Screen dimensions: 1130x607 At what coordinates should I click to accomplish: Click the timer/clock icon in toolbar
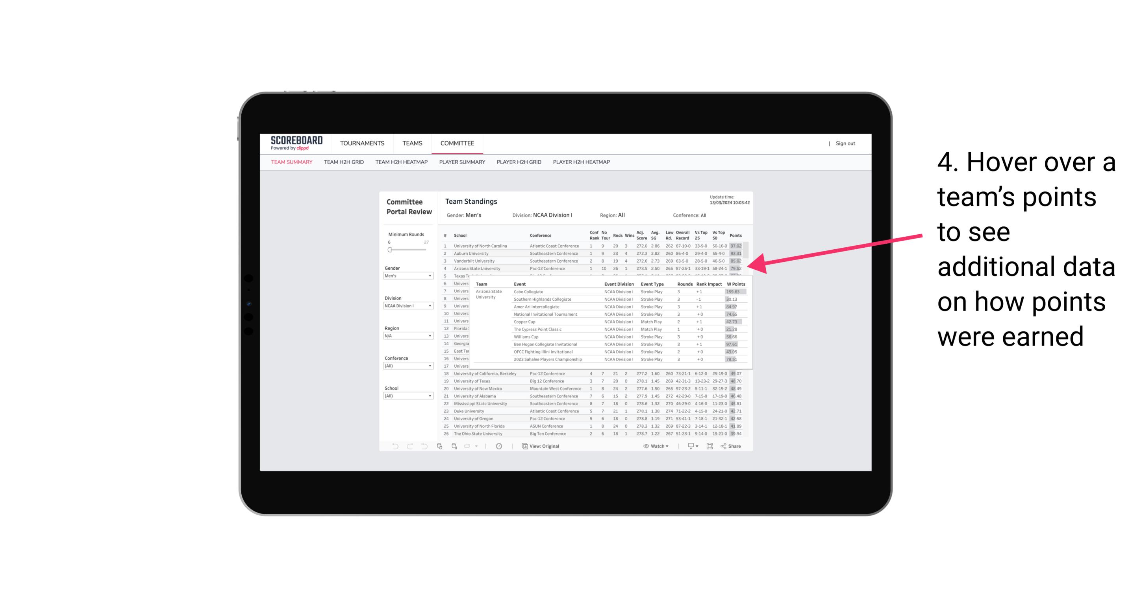[x=501, y=446]
